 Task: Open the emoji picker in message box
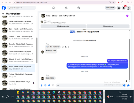click(x=124, y=86)
